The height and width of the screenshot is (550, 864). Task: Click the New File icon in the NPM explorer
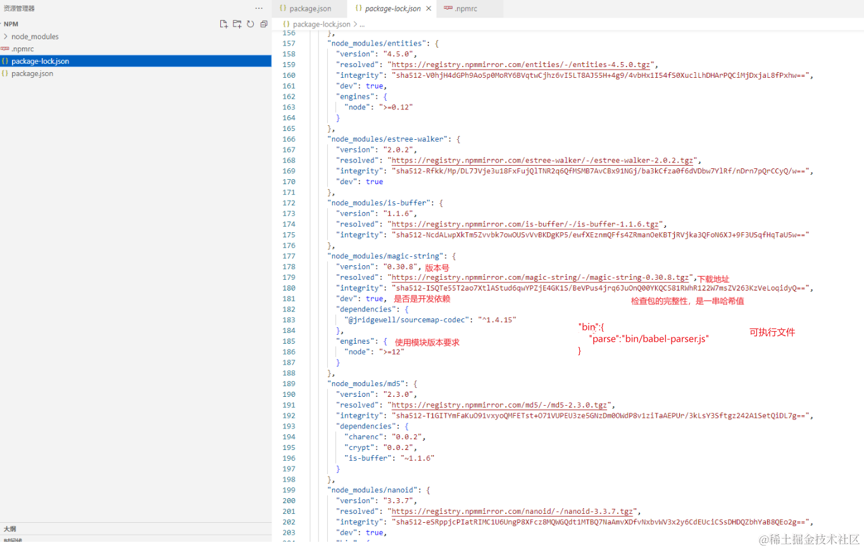click(x=223, y=23)
